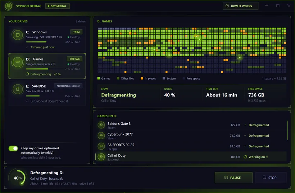Click the Syphon Defrag logo icon
The height and width of the screenshot is (193, 295).
(x=8, y=6)
